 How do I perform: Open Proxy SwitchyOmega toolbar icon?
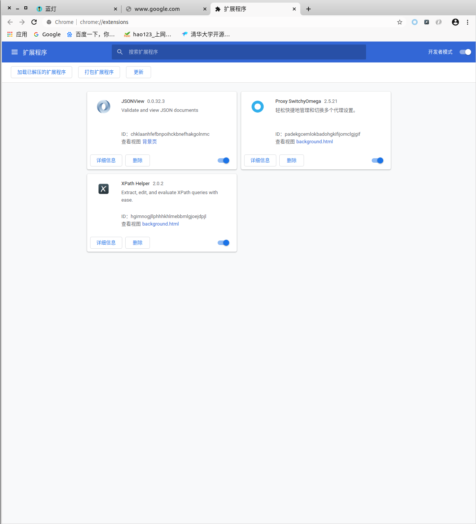point(415,22)
